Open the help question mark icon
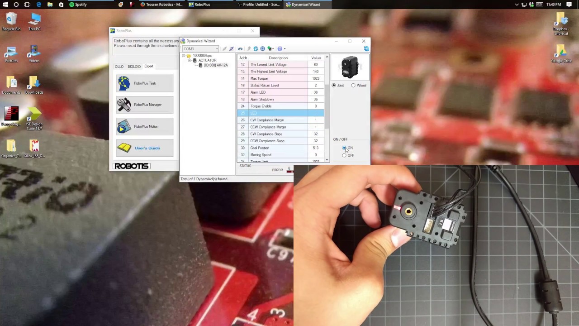 pos(280,48)
